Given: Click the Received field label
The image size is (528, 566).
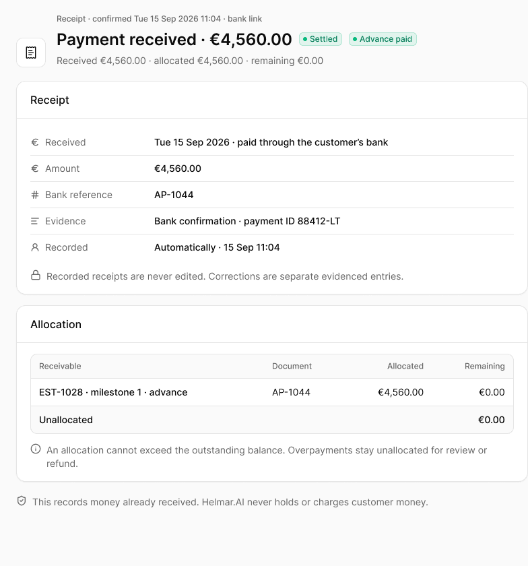Looking at the screenshot, I should coord(65,142).
